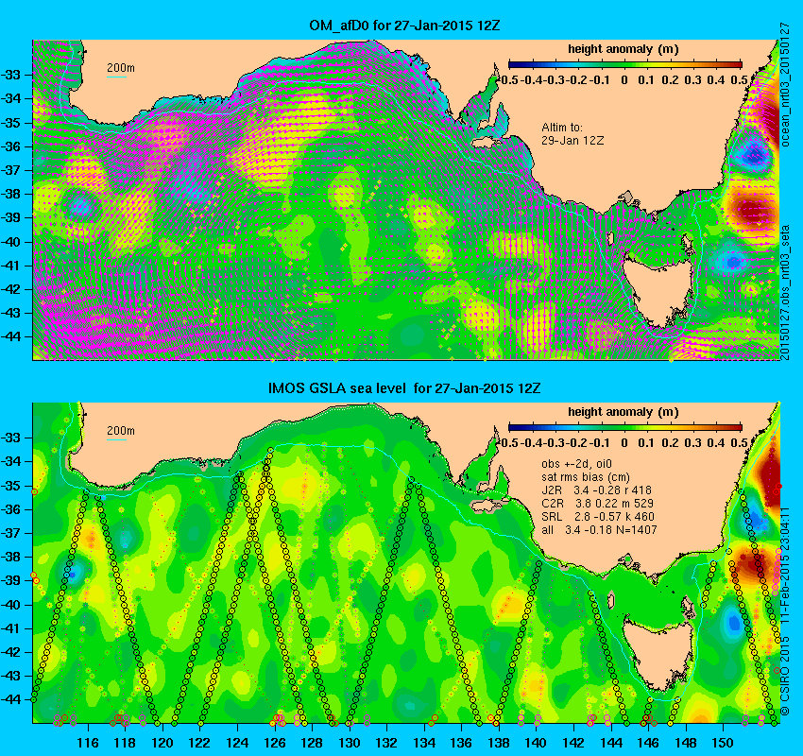Click latitude label -33 on bottom panel
Image resolution: width=803 pixels, height=756 pixels.
pos(10,438)
